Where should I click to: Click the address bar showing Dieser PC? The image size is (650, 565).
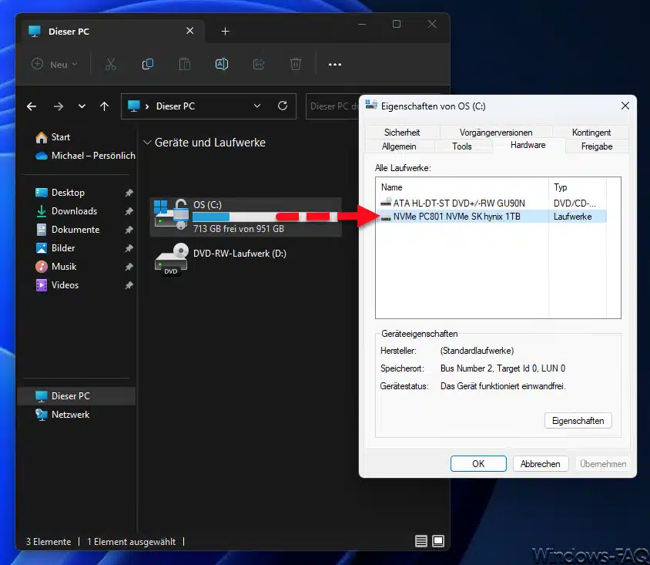point(209,106)
